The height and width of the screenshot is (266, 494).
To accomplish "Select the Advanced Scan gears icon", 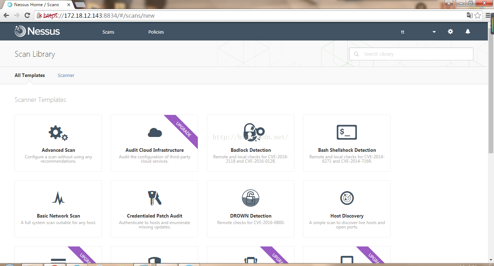I will 58,133.
